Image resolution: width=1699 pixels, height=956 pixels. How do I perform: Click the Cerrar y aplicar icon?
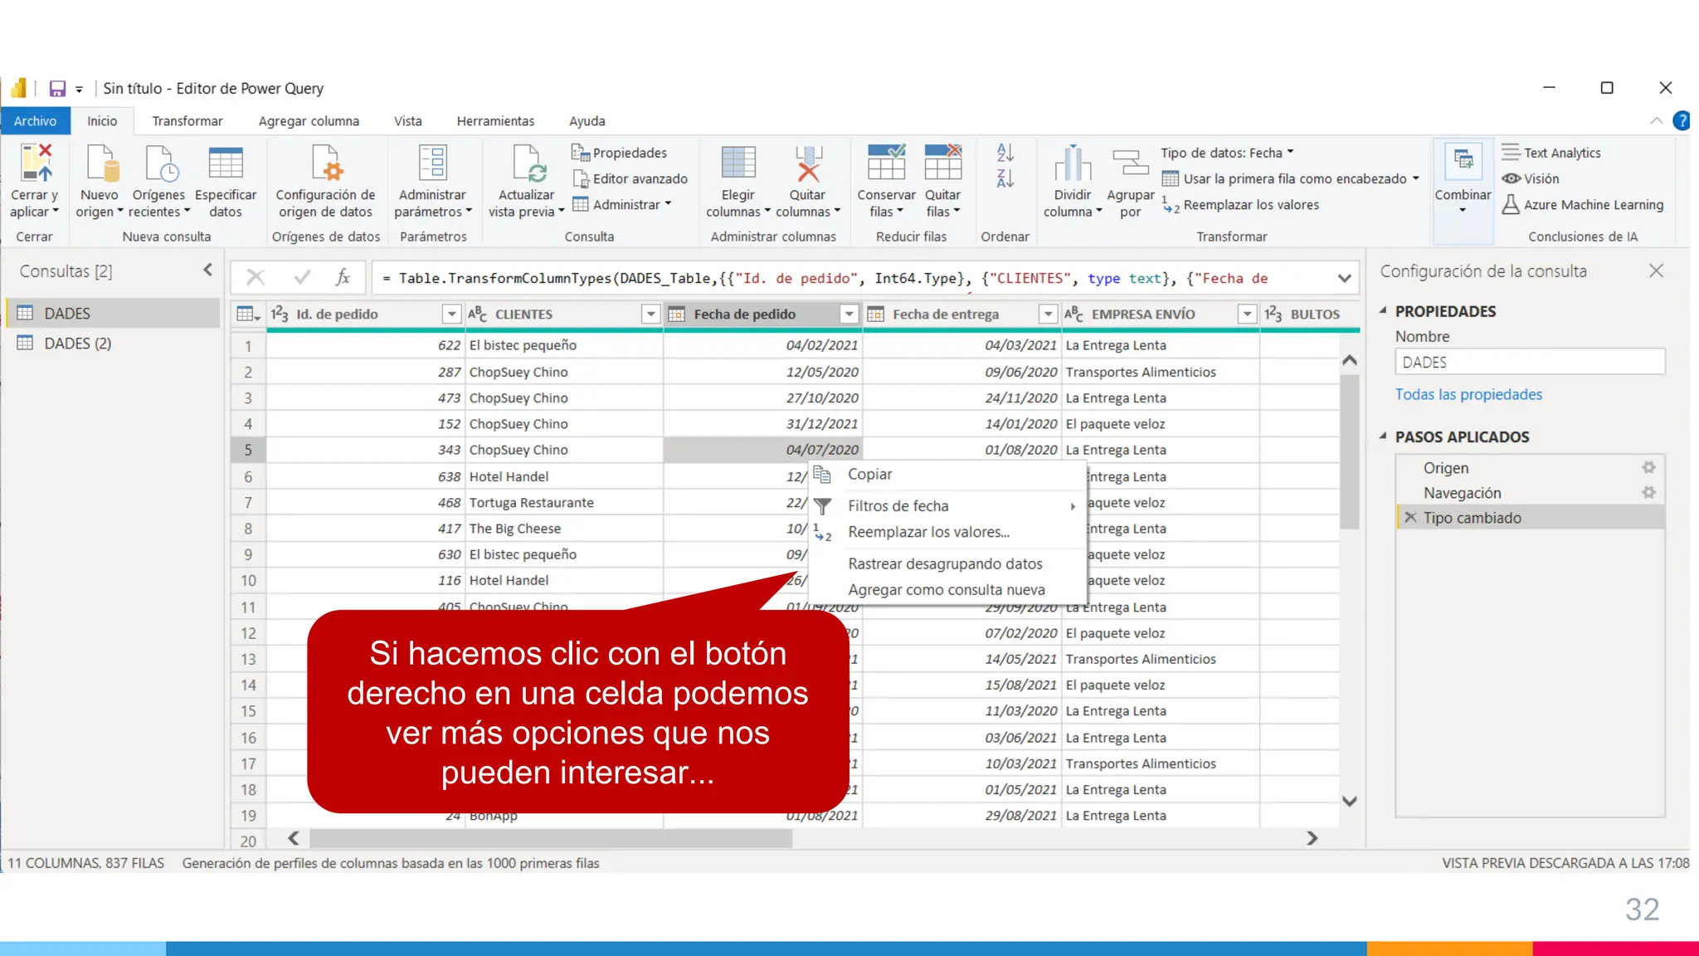coord(37,163)
